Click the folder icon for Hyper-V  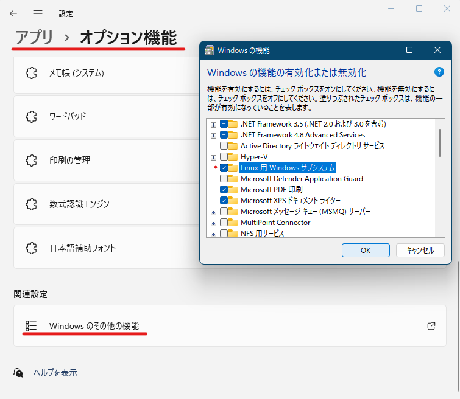click(233, 157)
